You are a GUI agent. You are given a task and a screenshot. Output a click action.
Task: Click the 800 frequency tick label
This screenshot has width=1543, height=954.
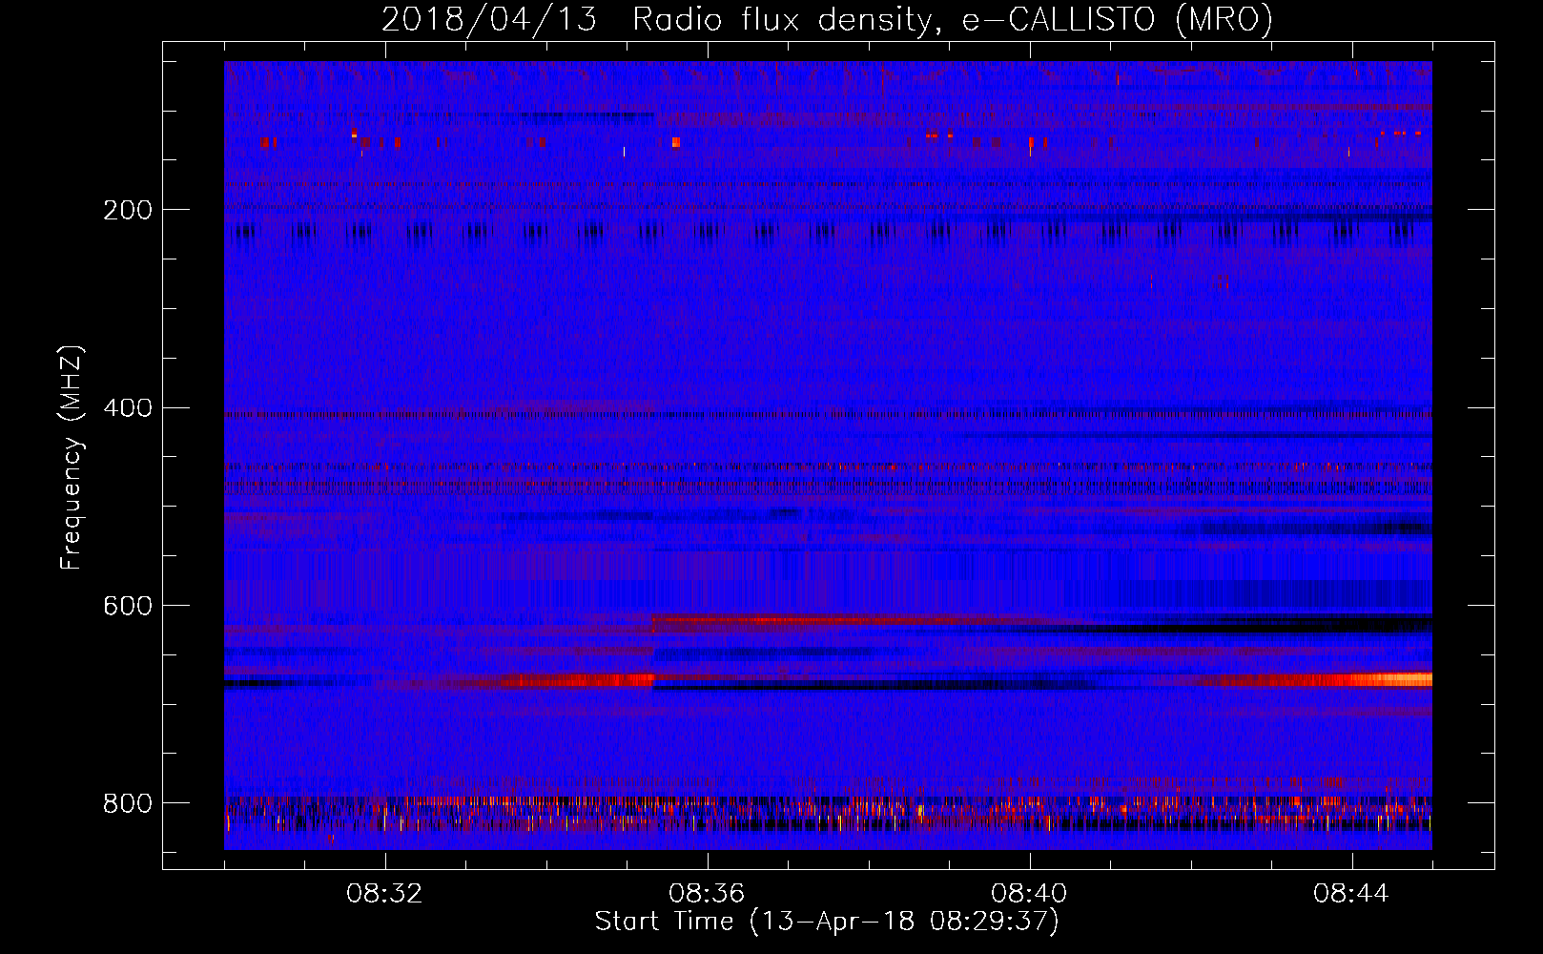pyautogui.click(x=128, y=803)
